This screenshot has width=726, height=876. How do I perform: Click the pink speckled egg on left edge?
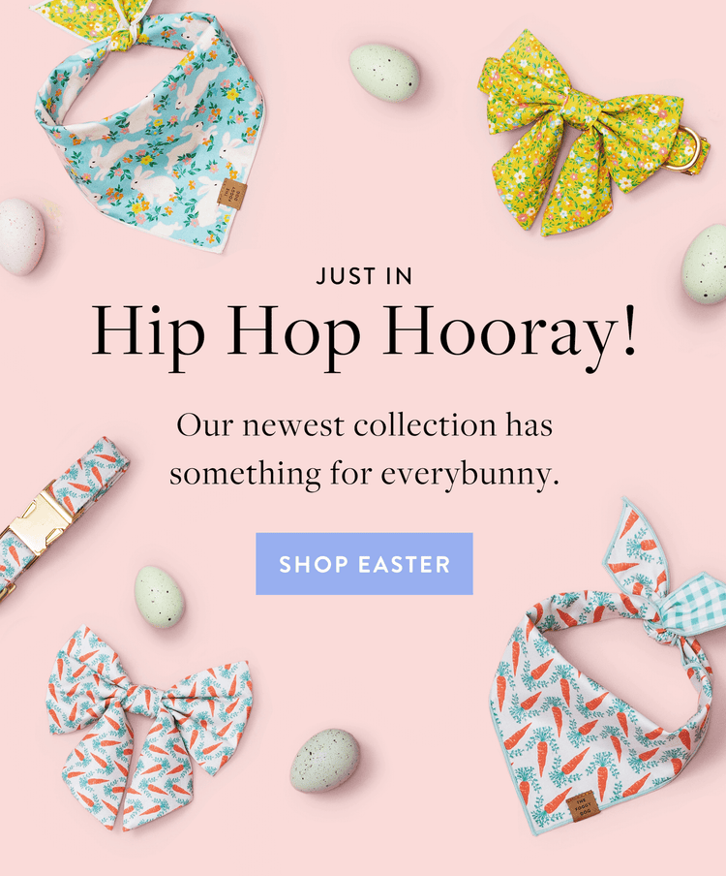21,236
